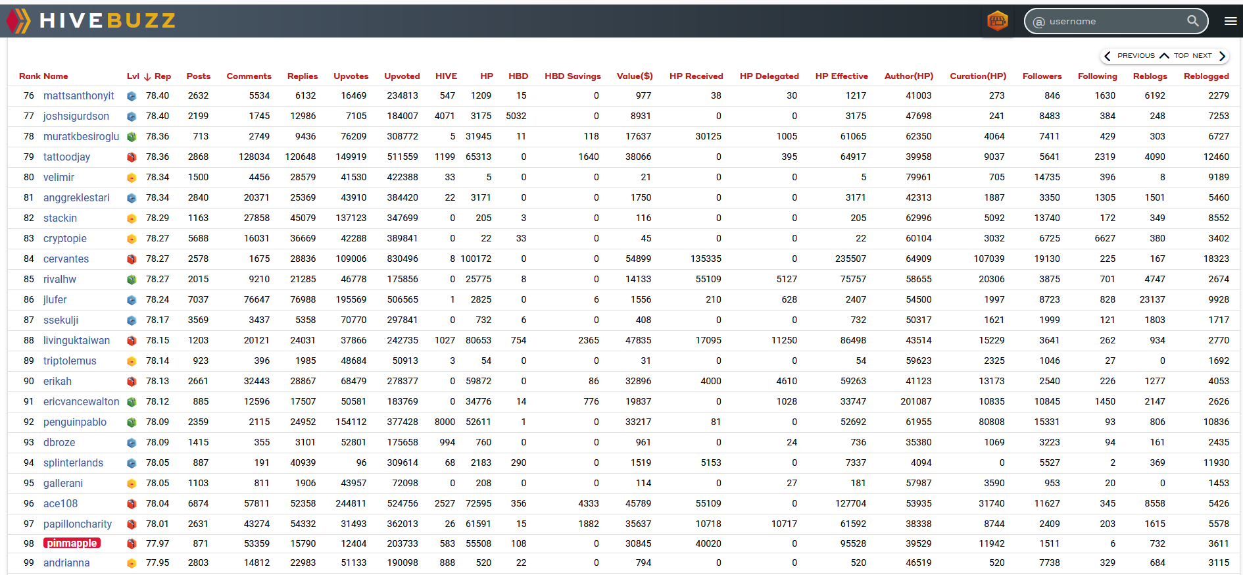The image size is (1243, 575).
Task: Sort table by Comments column
Action: (x=249, y=76)
